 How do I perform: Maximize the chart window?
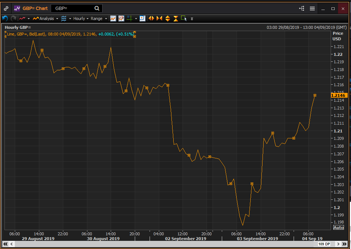(x=333, y=9)
